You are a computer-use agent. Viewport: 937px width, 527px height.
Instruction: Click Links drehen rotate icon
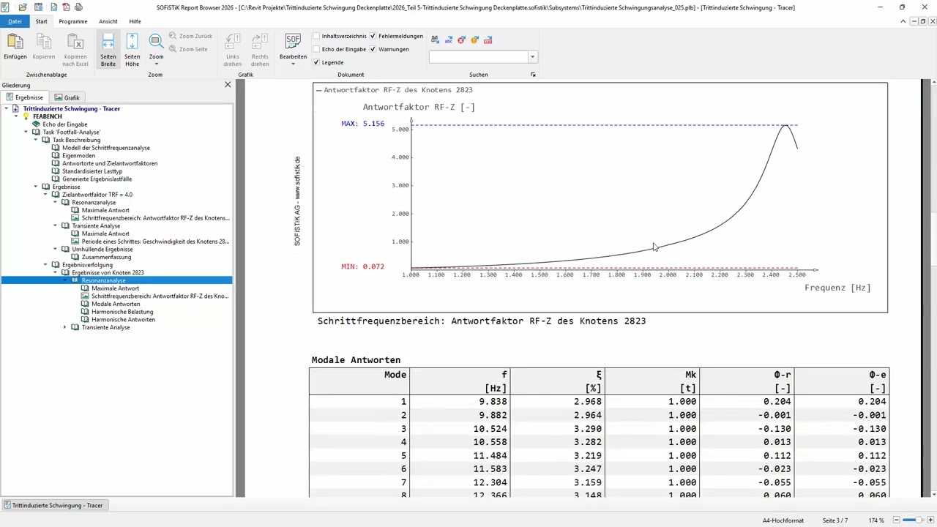pyautogui.click(x=233, y=41)
